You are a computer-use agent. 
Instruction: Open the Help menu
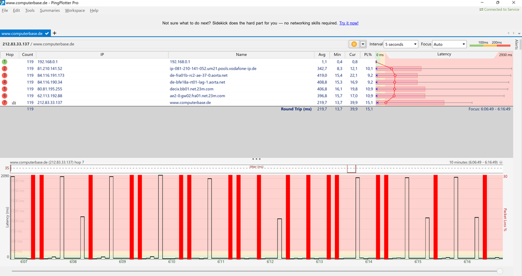coord(94,10)
